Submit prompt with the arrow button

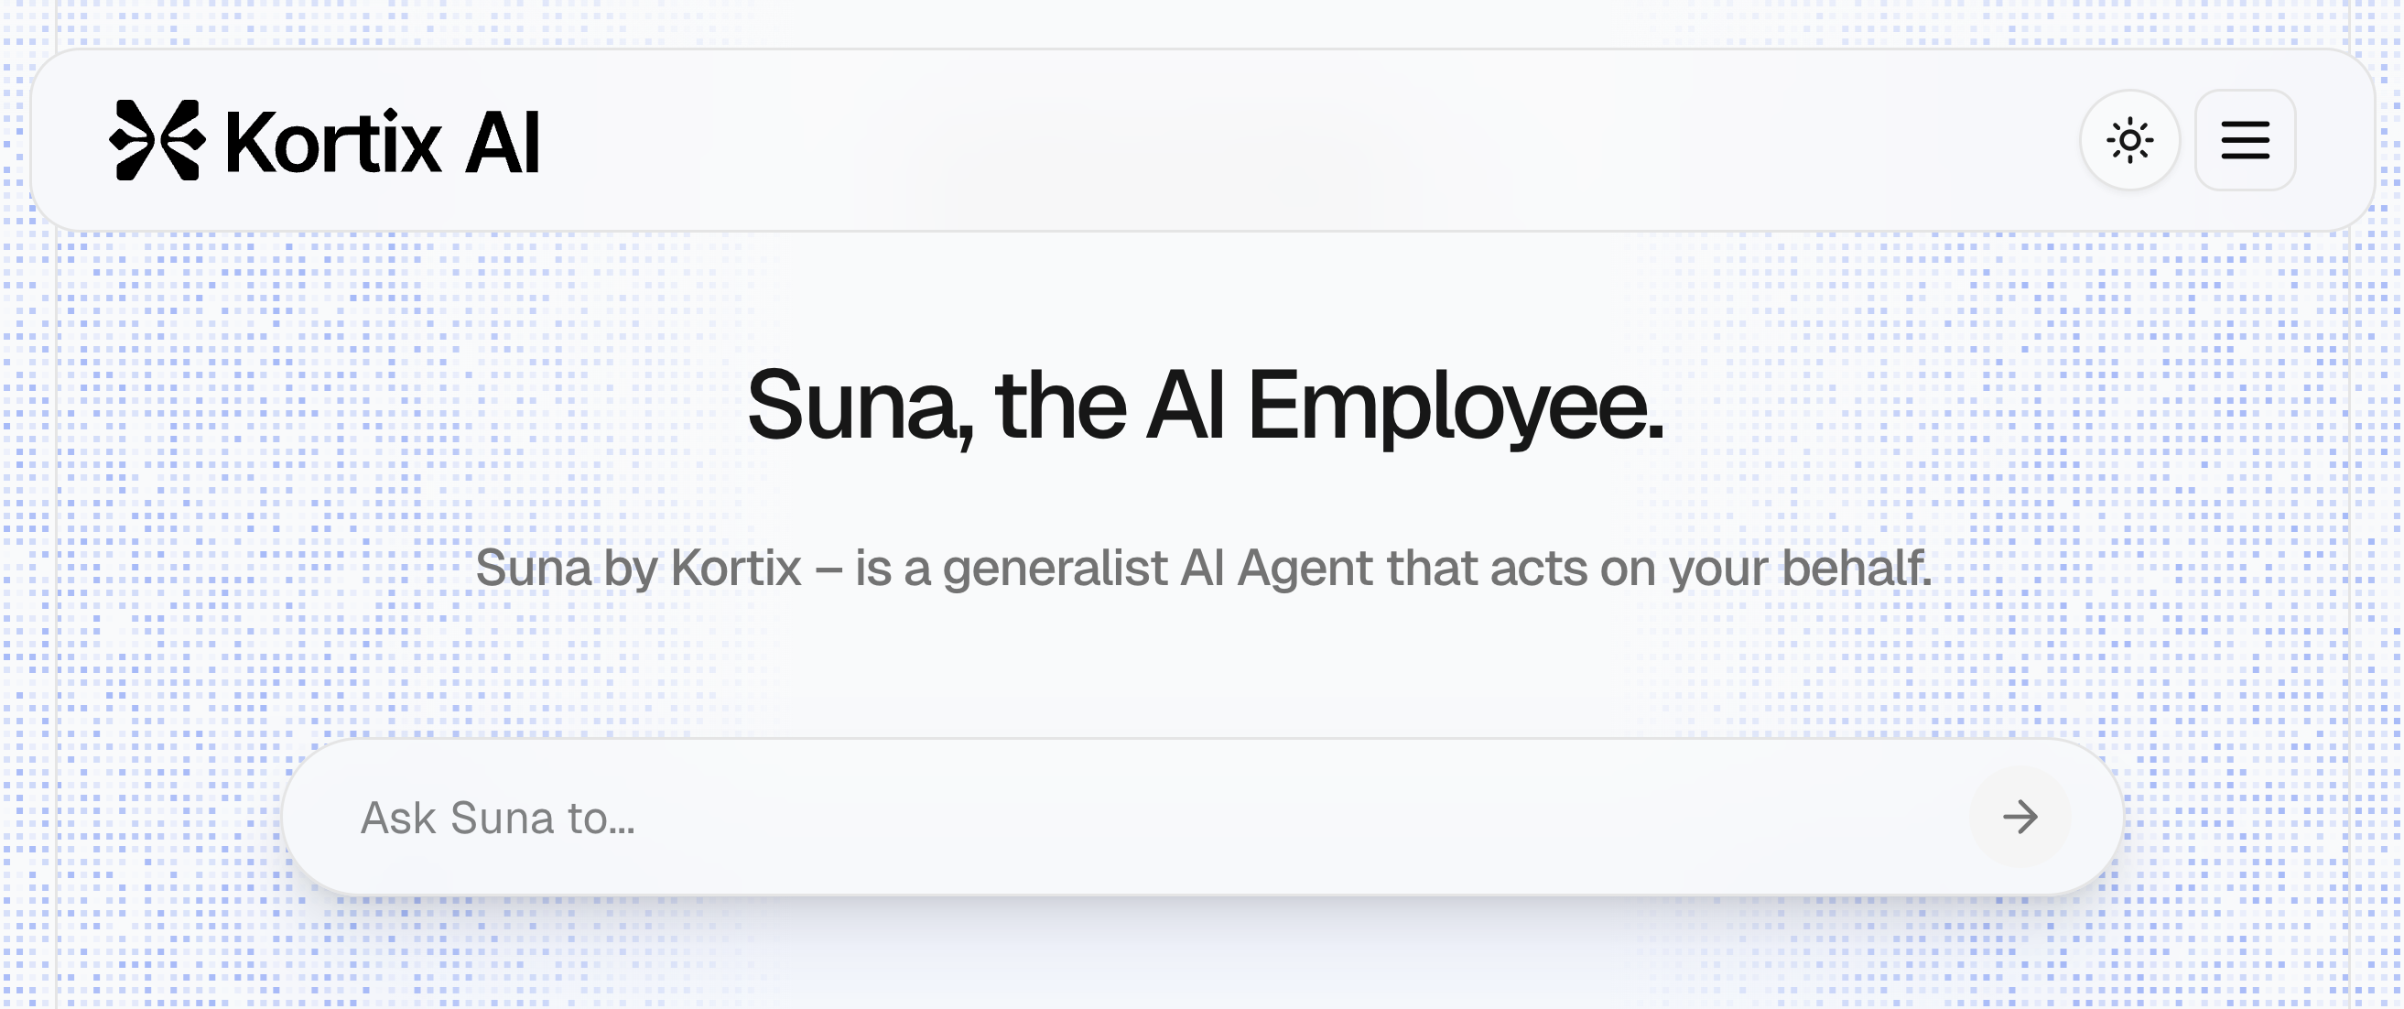tap(2020, 817)
